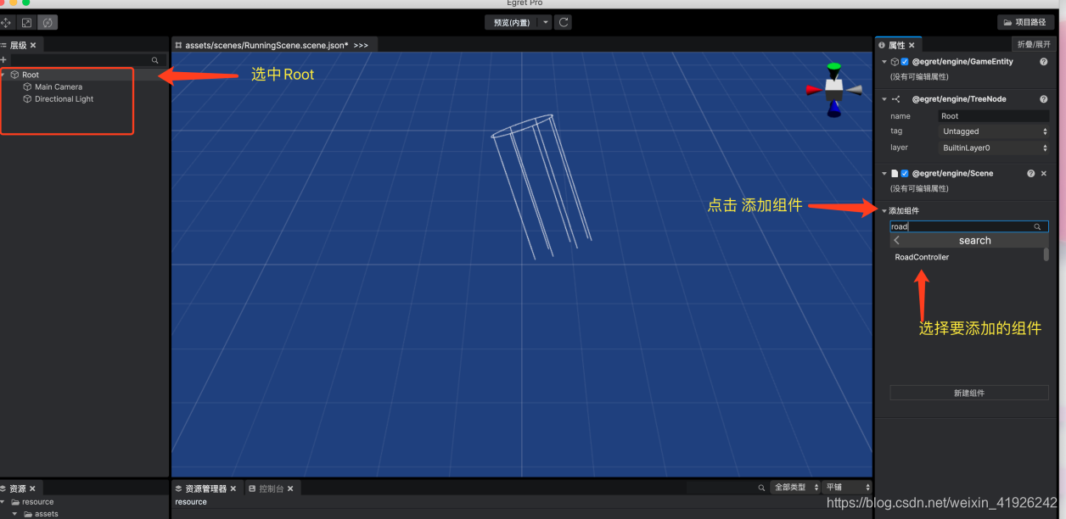
Task: Collapse the TreeNode component section
Action: [884, 99]
